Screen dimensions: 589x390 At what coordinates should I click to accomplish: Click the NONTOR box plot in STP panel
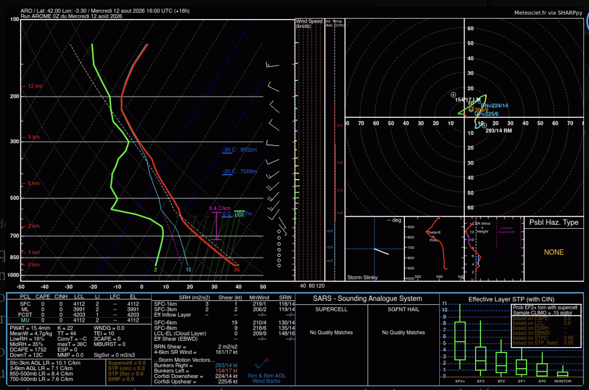click(x=562, y=372)
